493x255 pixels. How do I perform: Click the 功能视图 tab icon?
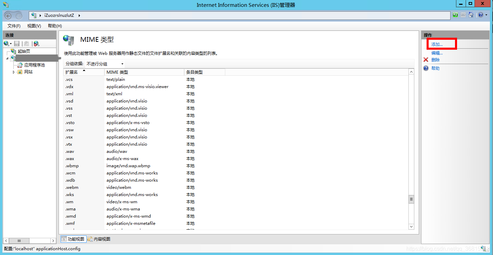pos(64,239)
